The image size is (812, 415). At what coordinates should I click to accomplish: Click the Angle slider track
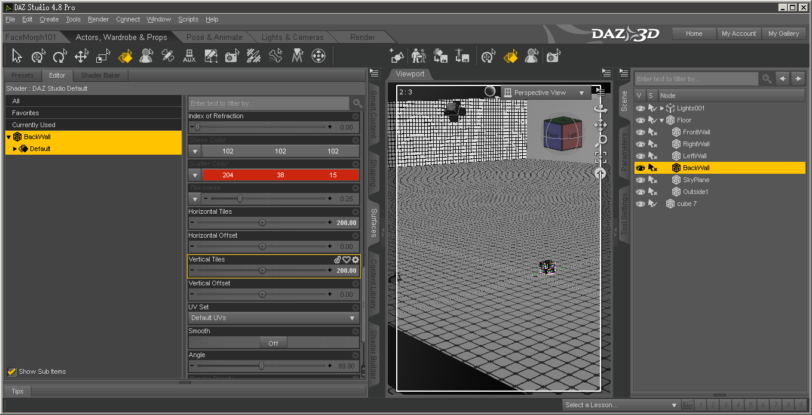point(262,365)
